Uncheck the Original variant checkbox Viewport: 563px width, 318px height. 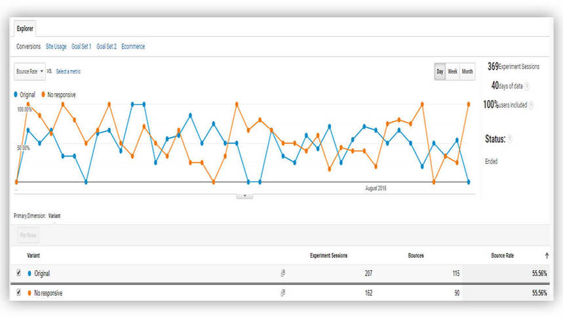[x=18, y=273]
